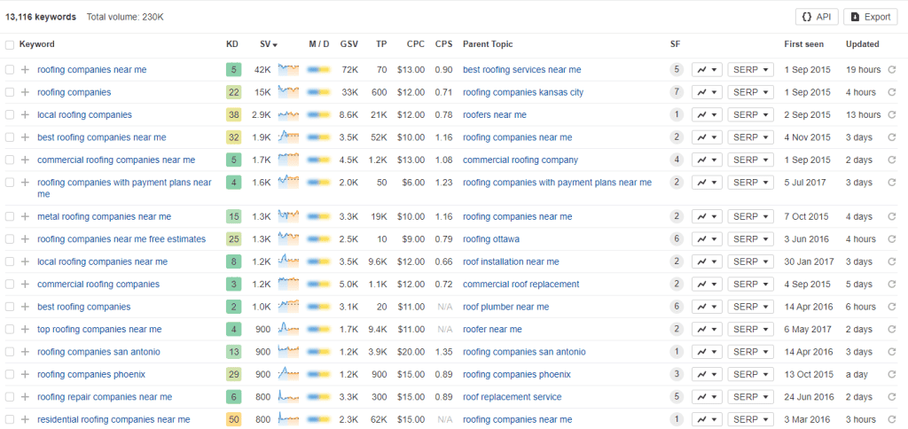The width and height of the screenshot is (908, 429).
Task: Select 'local roofing companies near me' checkbox
Action: click(9, 261)
